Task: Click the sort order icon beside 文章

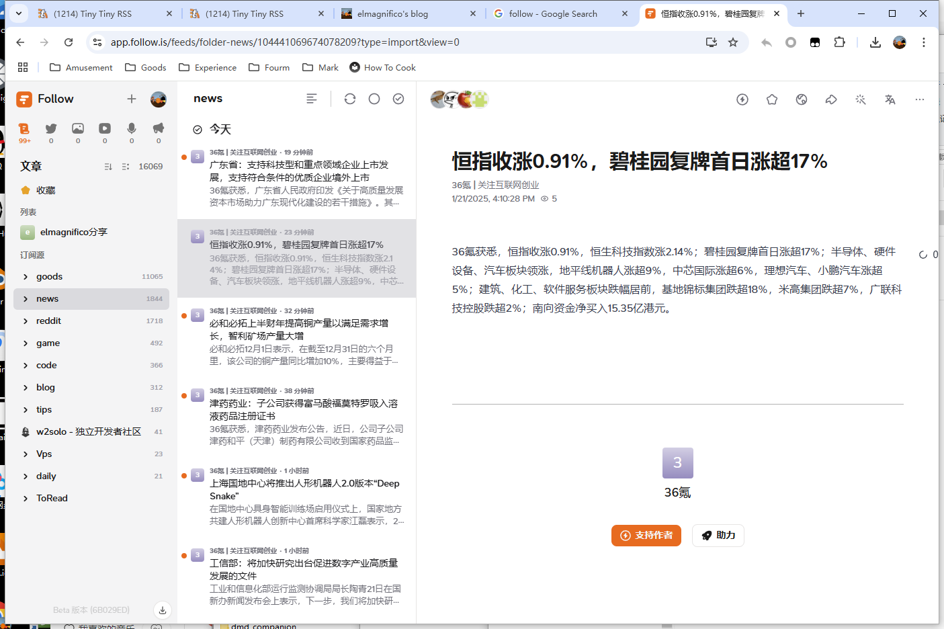Action: pos(108,167)
